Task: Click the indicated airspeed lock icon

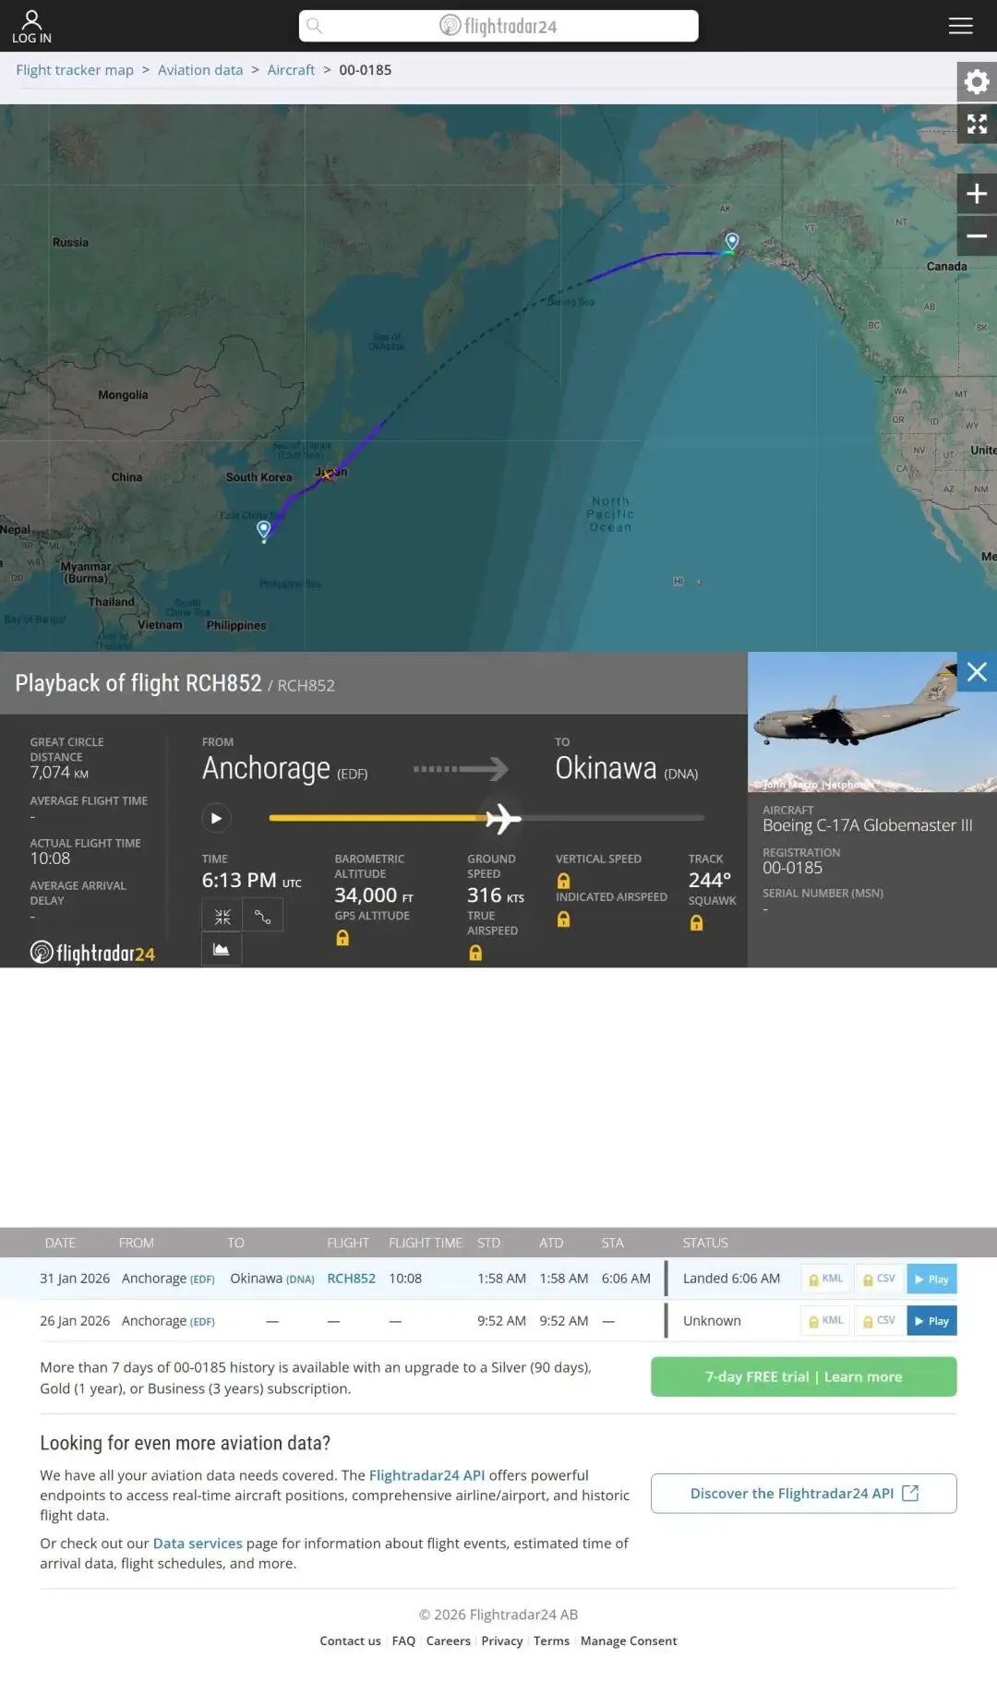Action: tap(563, 919)
